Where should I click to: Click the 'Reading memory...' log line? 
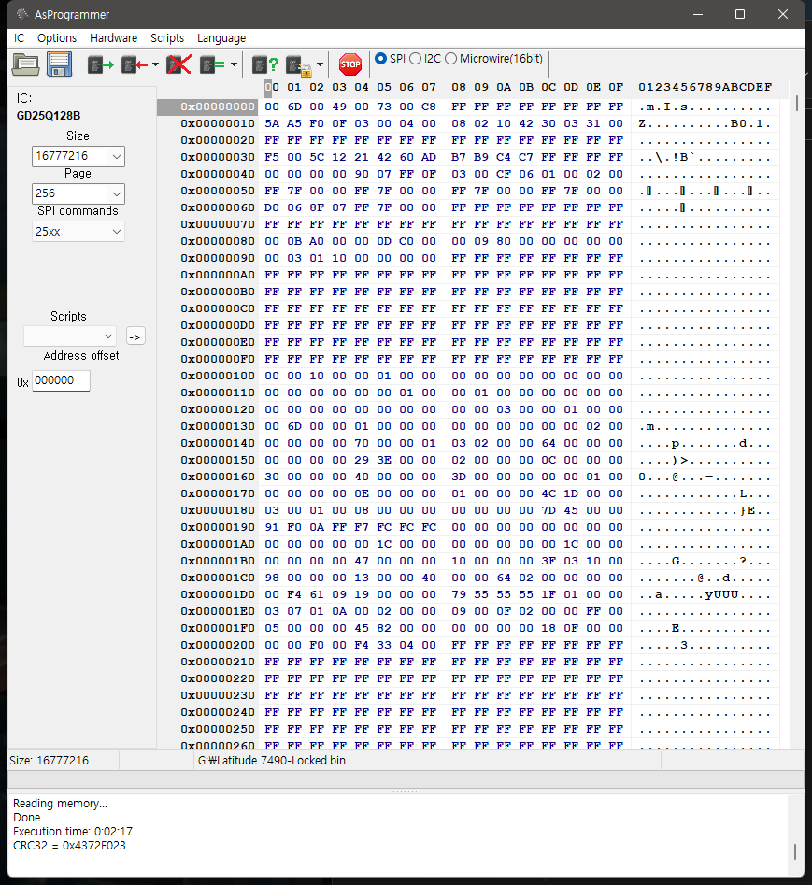pyautogui.click(x=60, y=803)
